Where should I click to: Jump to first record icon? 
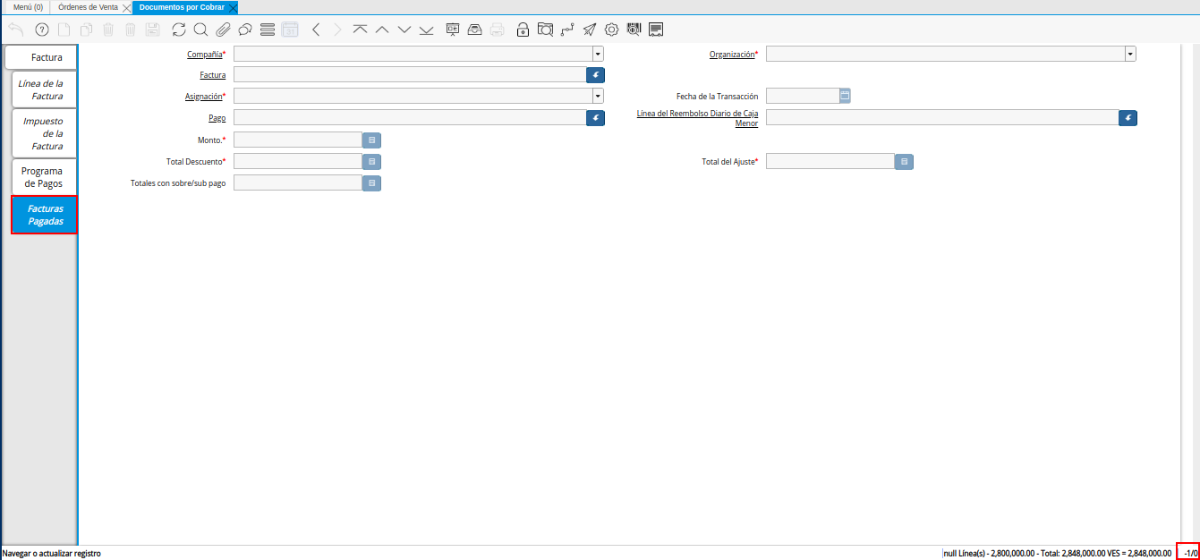point(360,30)
